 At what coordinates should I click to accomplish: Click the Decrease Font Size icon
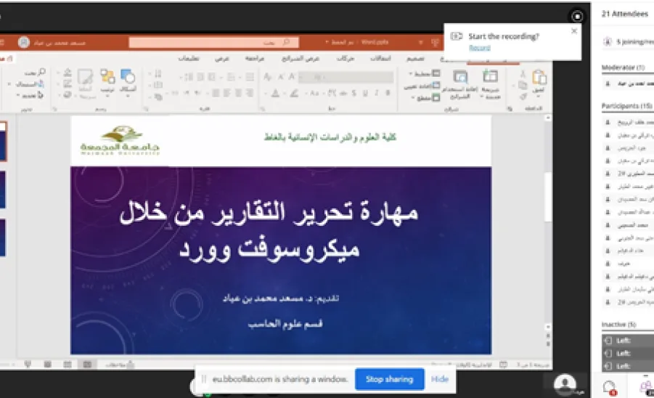[281, 76]
